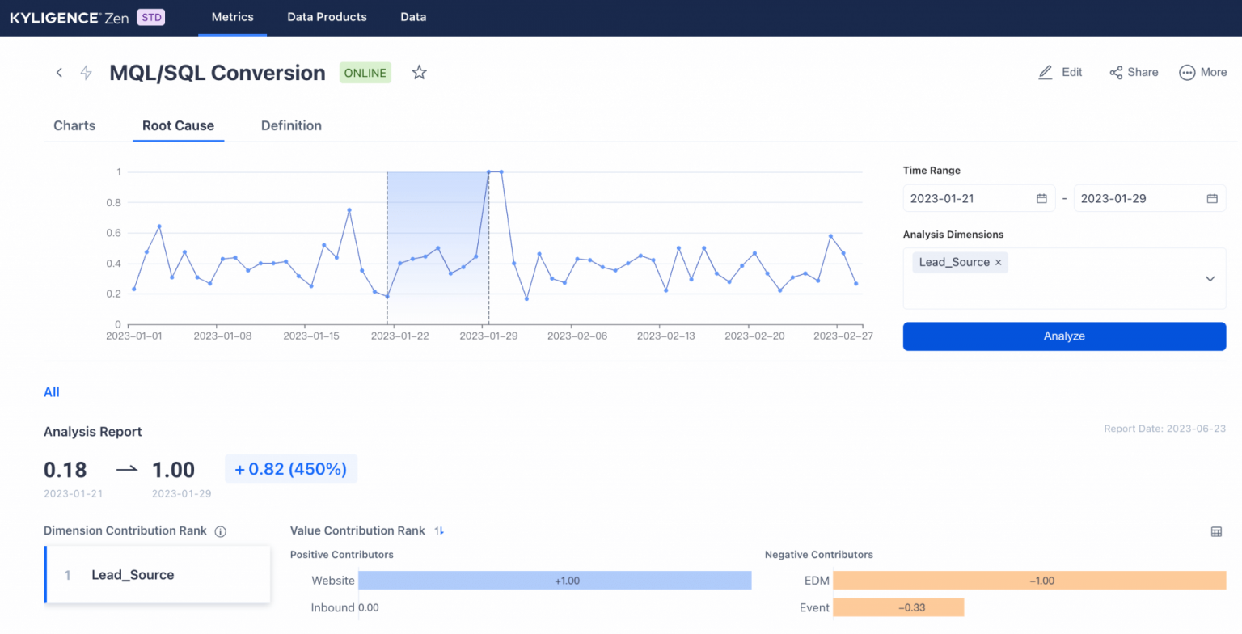Click the Analyze button
Screen dimensions: 1242x634
click(1064, 336)
